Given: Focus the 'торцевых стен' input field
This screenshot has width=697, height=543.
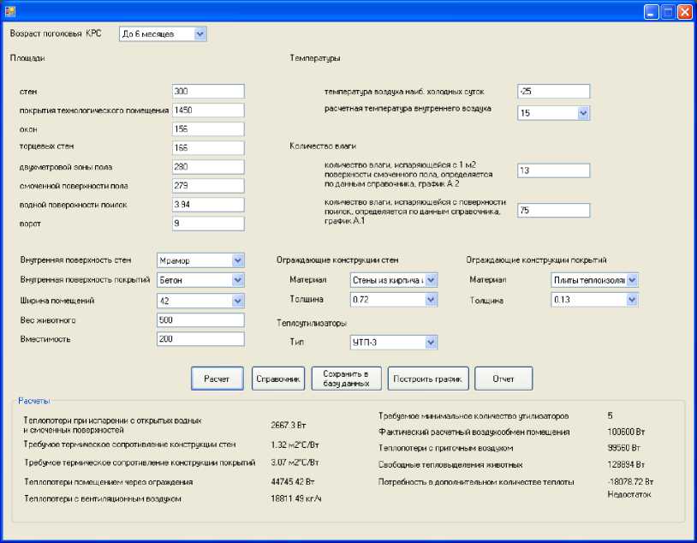Looking at the screenshot, I should pos(208,147).
